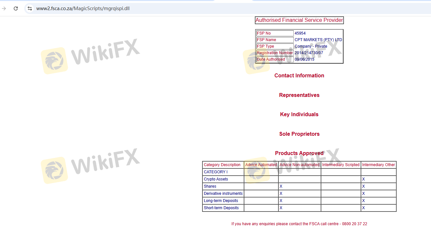431x234 pixels.
Task: Click the Intermediary Other column header
Action: point(379,165)
